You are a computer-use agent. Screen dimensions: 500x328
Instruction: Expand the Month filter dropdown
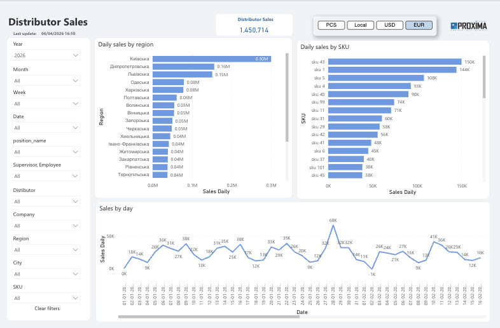pos(46,81)
